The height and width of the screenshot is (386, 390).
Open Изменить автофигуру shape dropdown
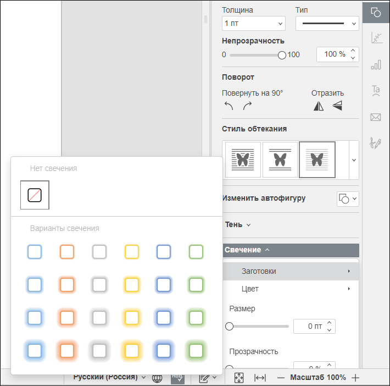348,198
